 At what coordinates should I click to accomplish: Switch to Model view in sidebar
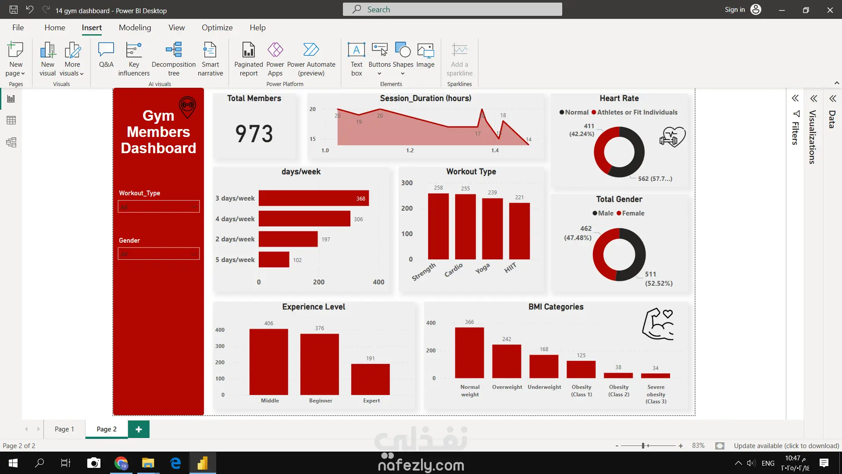click(11, 142)
